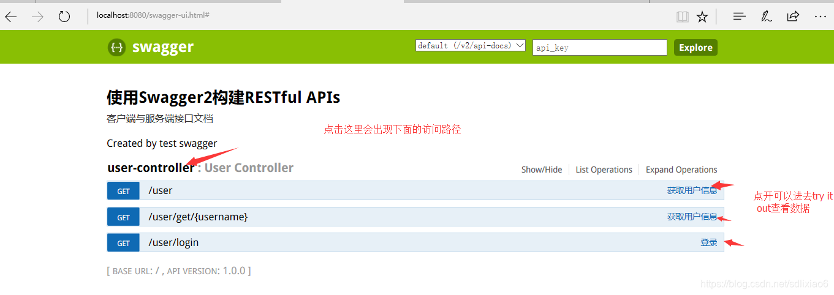Click the Created by test swagger text
Viewport: 834px width, 295px height.
click(162, 143)
